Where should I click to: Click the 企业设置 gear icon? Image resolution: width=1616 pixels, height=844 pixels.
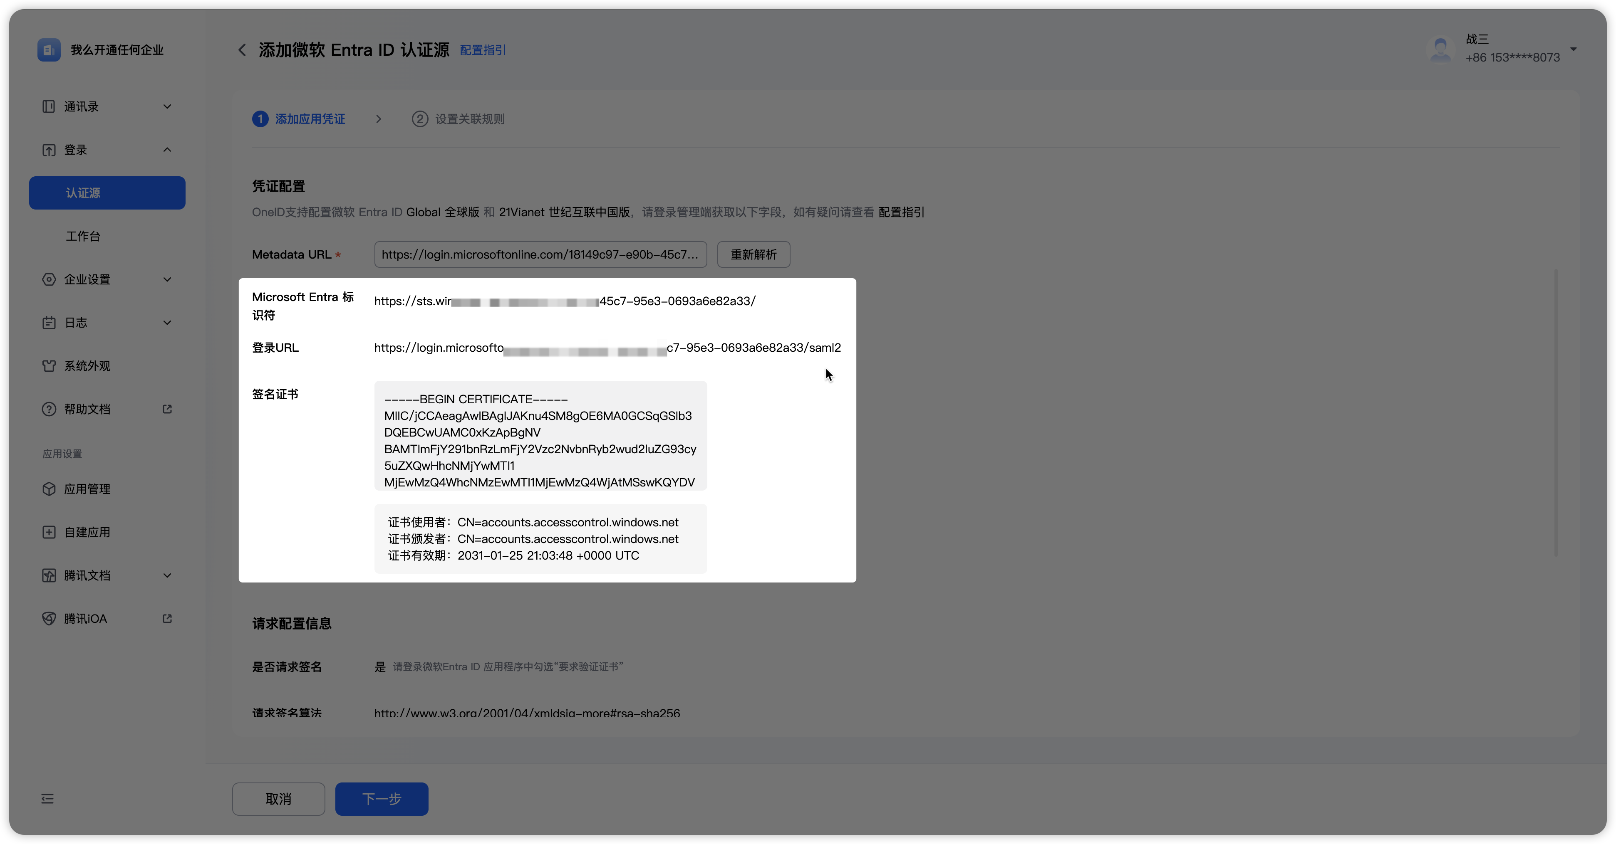click(48, 280)
